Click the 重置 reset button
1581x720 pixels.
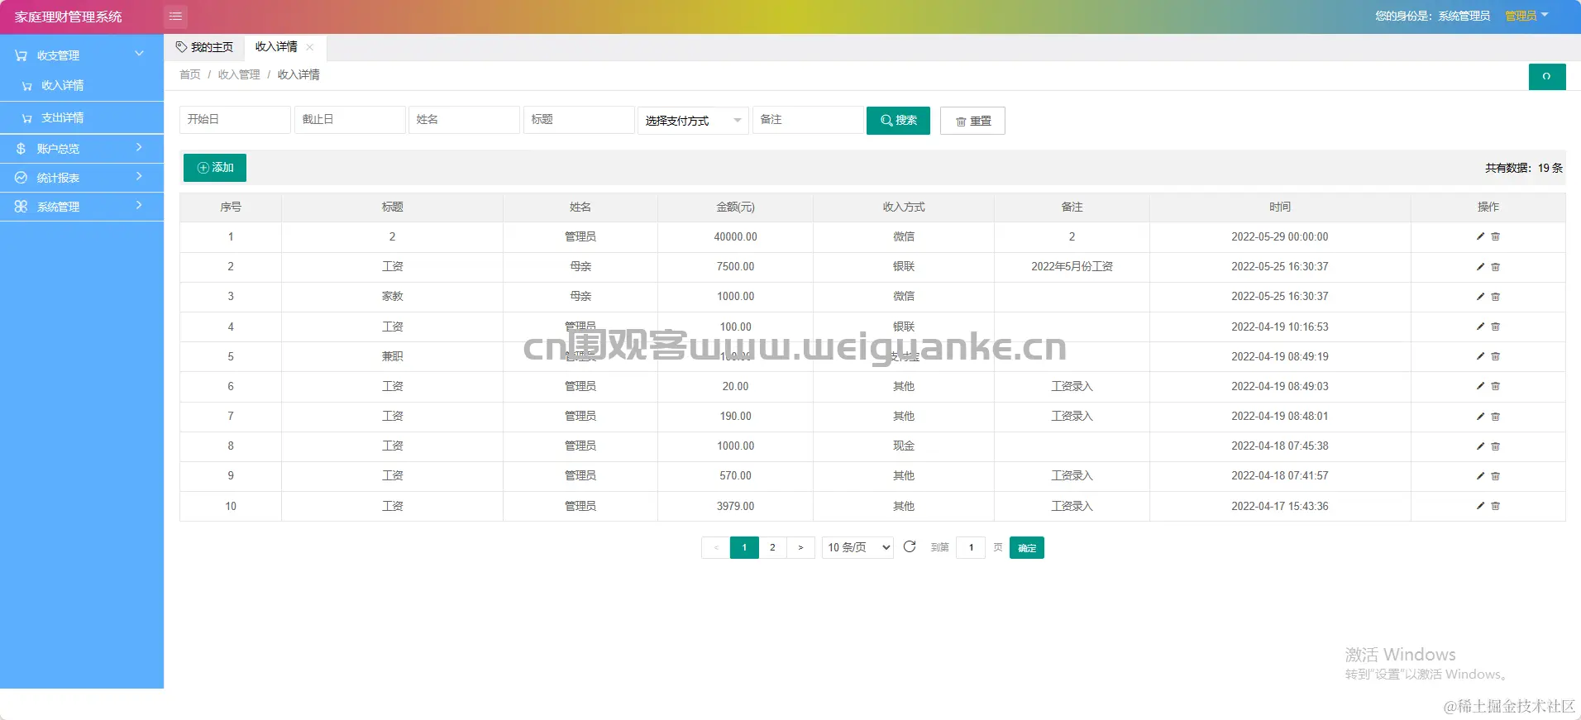tap(972, 121)
